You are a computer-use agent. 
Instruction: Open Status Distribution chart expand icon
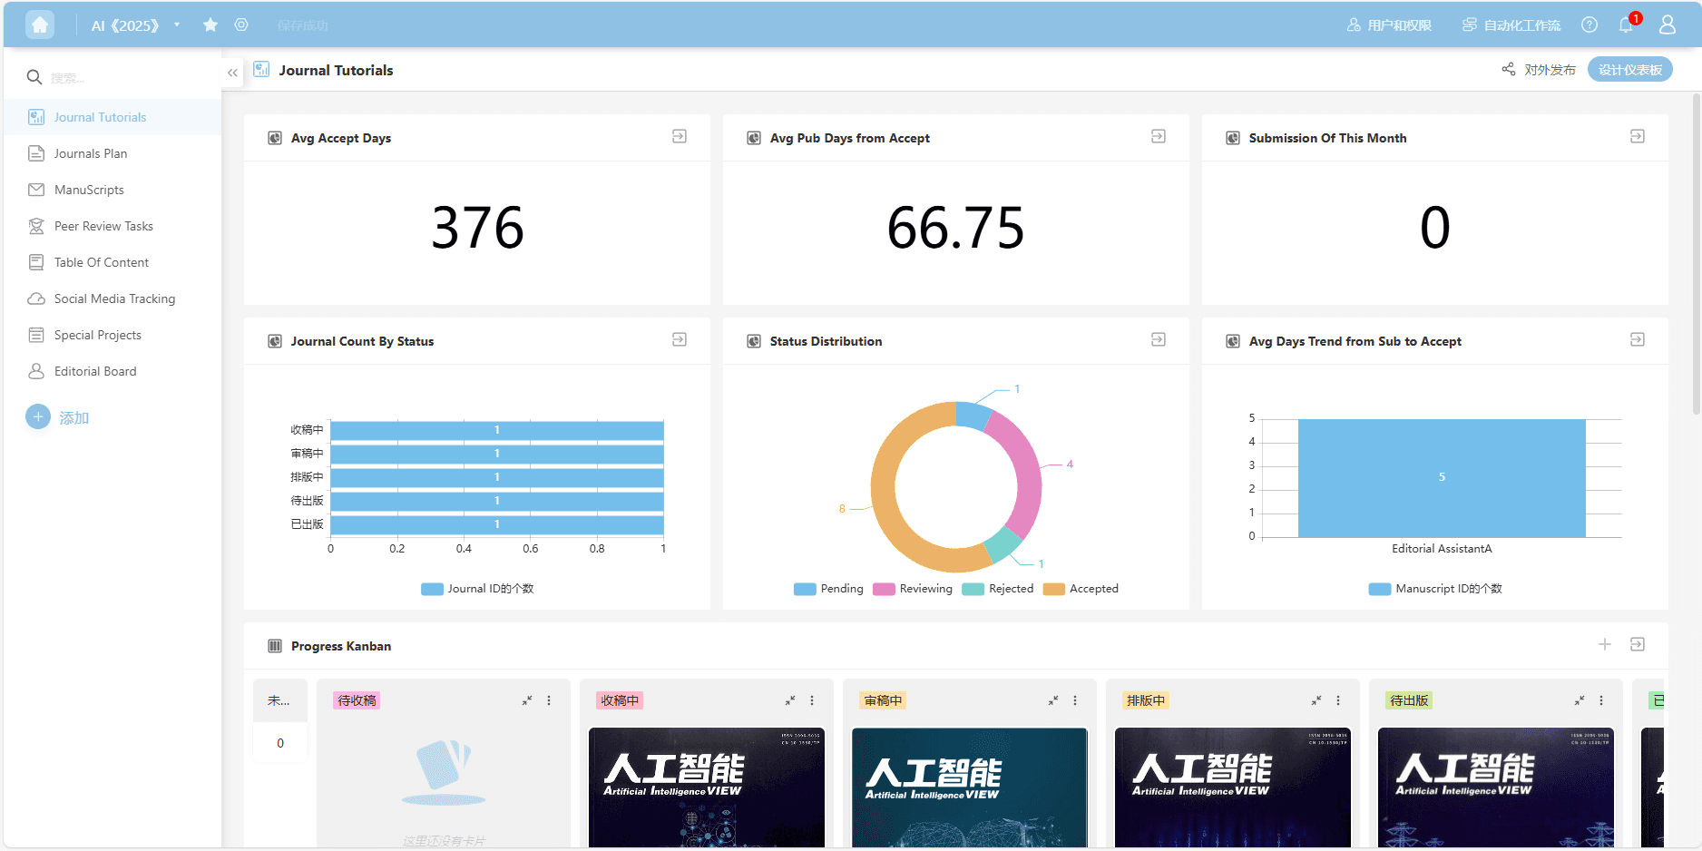click(1159, 339)
